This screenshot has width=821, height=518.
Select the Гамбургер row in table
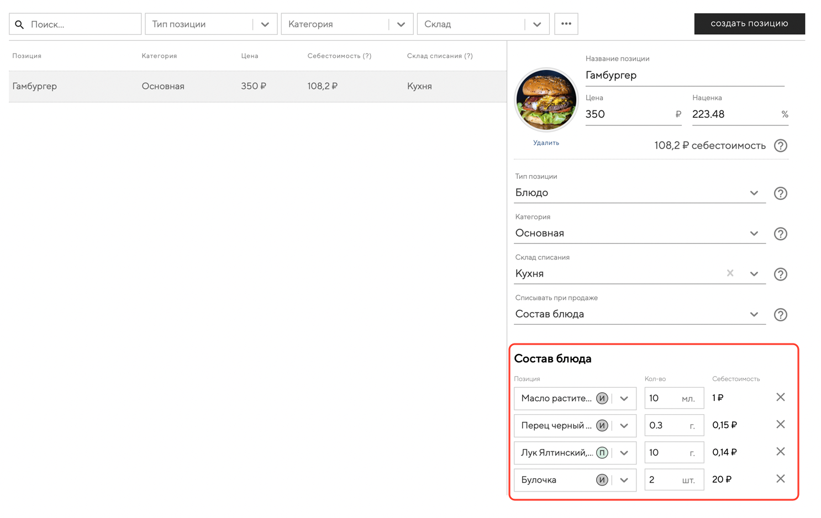[257, 86]
